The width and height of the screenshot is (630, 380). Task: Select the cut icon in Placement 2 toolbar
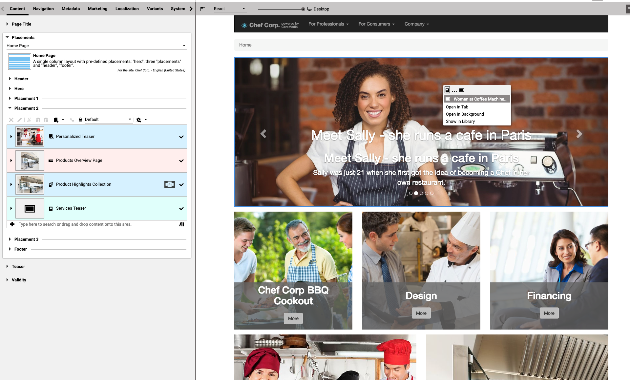29,120
